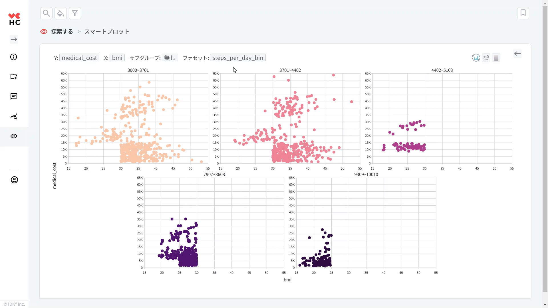
Task: Expand the sidebar with arrow icon
Action: 14,39
